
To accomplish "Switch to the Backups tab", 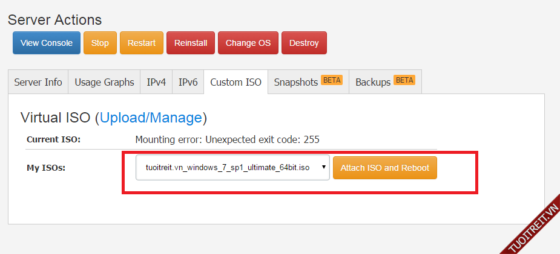I will (x=373, y=82).
